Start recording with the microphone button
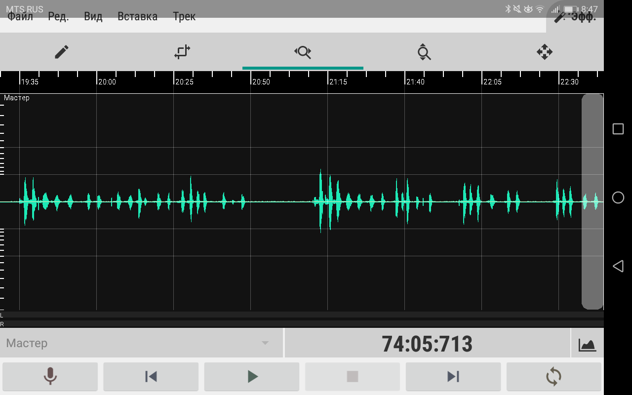 [50, 377]
